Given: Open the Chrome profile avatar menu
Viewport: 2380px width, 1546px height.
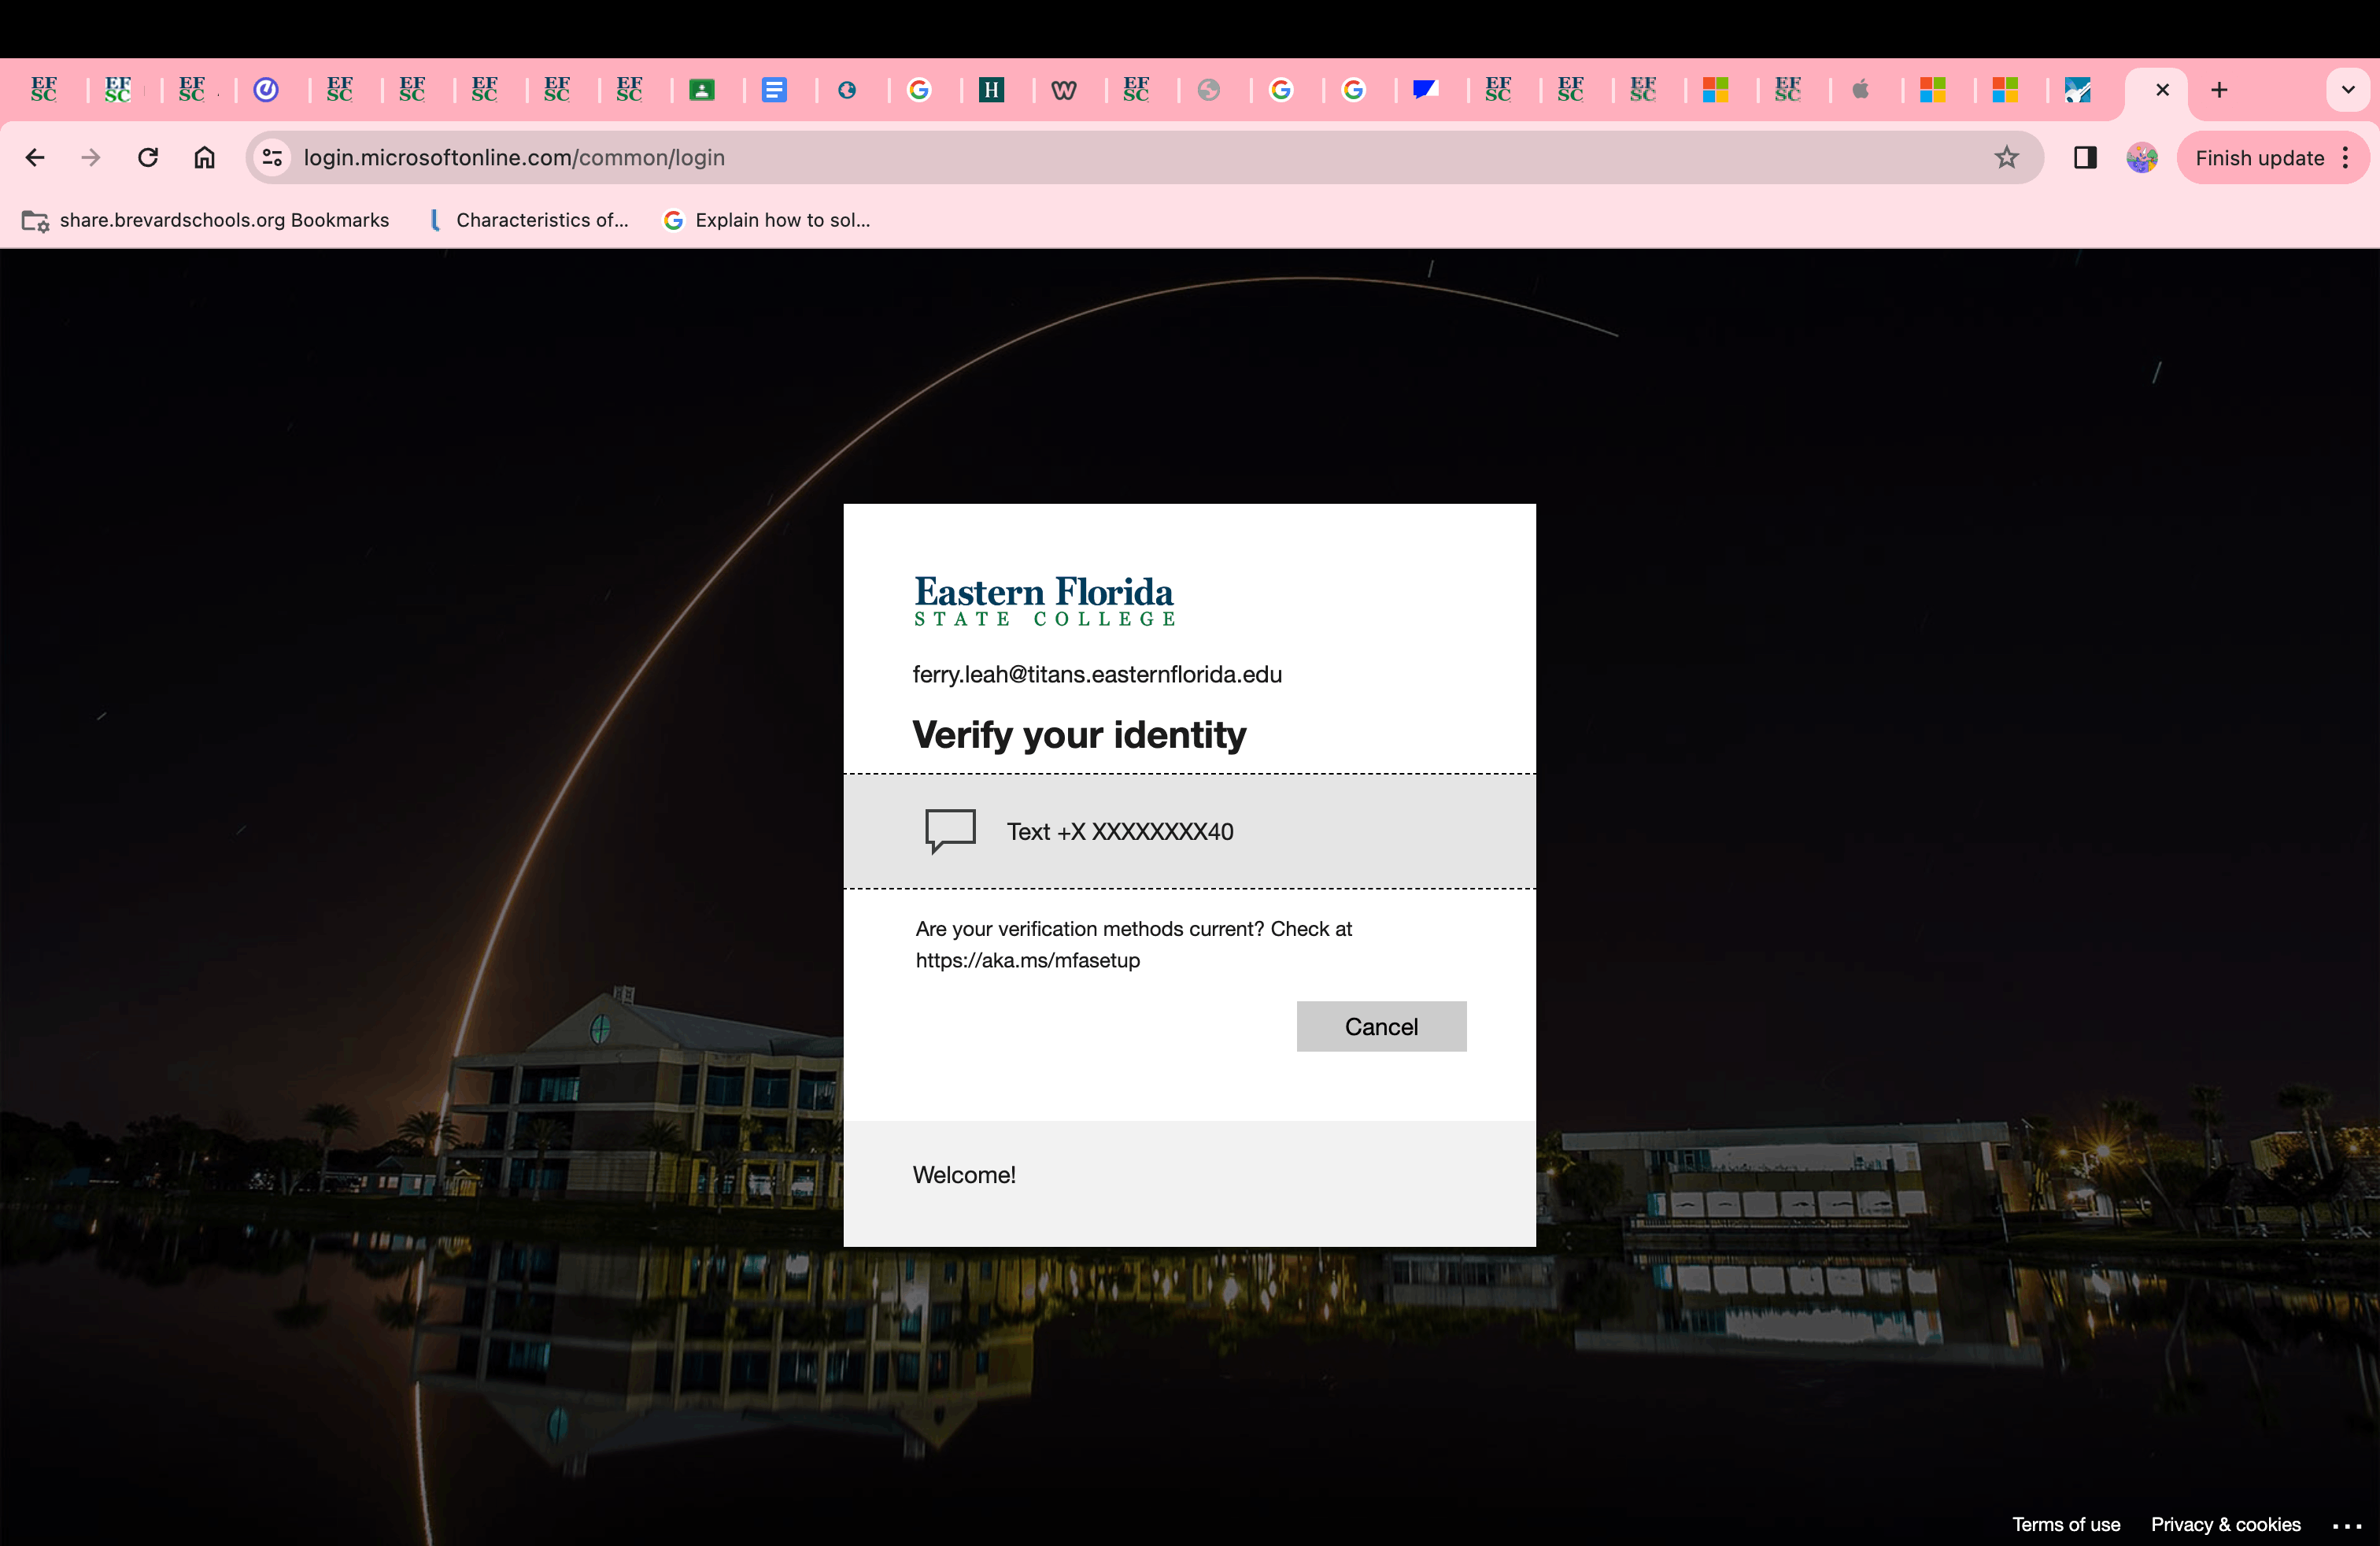Looking at the screenshot, I should tap(2141, 157).
